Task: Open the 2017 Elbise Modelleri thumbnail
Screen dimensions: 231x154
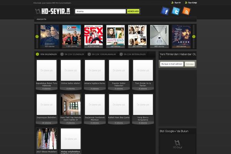Action: tap(47, 139)
